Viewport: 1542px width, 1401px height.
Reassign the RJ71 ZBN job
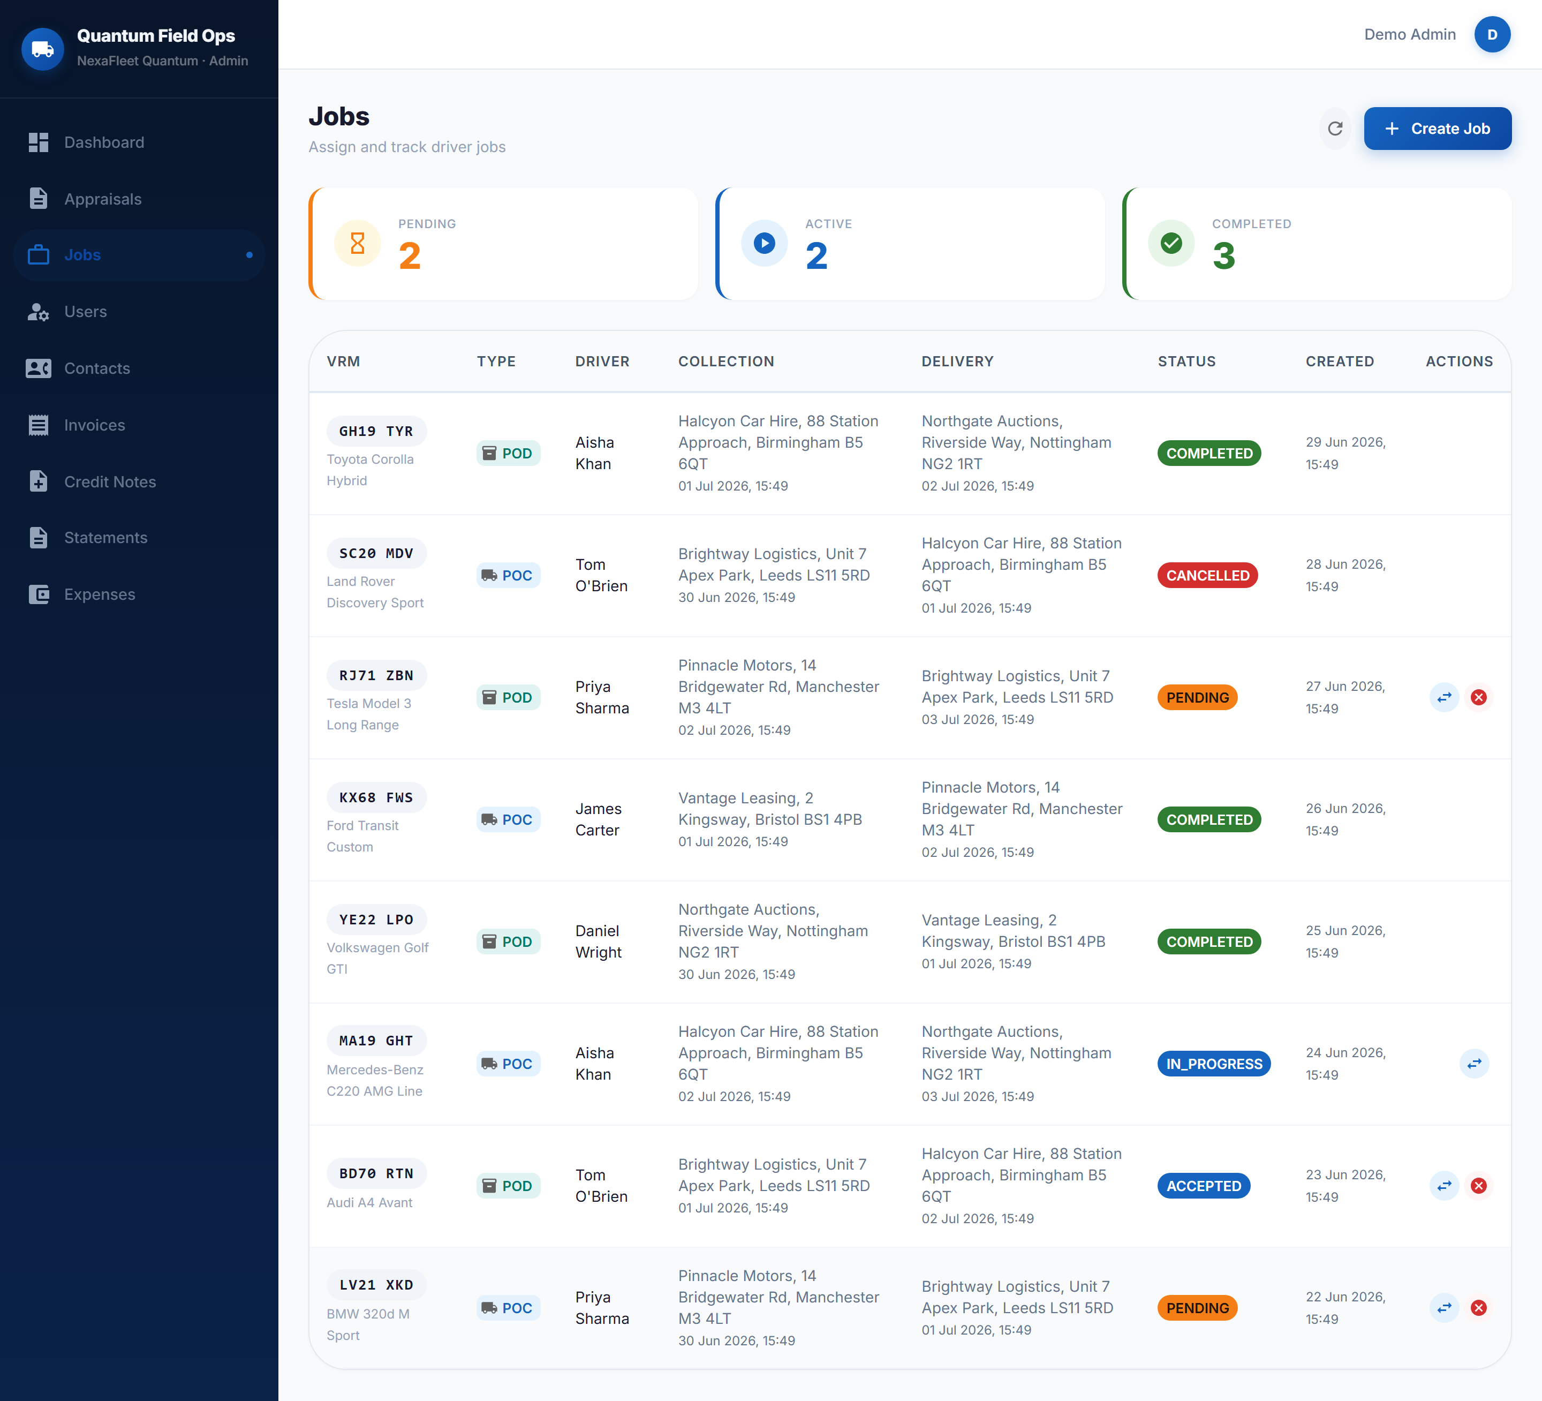click(x=1444, y=697)
